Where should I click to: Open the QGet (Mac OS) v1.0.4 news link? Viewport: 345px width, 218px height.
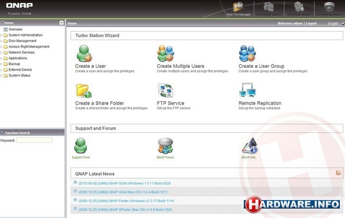(123, 192)
